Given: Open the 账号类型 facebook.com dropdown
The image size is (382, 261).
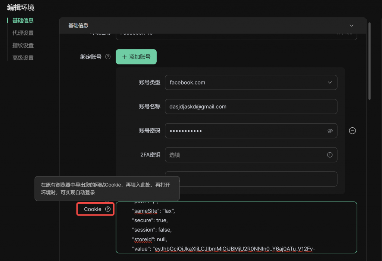Looking at the screenshot, I should pyautogui.click(x=251, y=82).
